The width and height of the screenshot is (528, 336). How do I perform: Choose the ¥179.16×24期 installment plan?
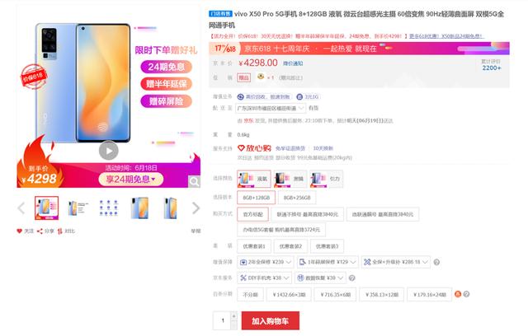click(x=430, y=295)
